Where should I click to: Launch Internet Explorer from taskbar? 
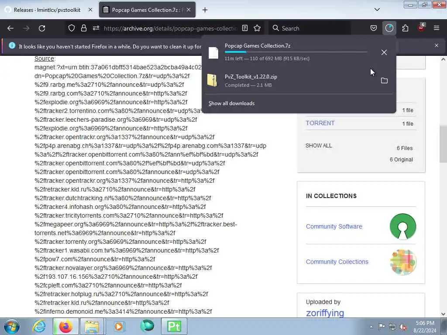pyautogui.click(x=39, y=326)
